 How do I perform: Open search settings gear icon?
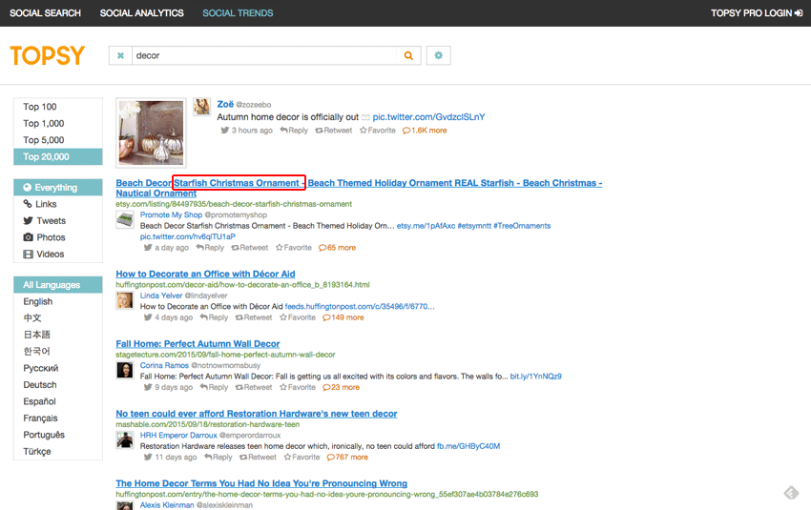[x=439, y=55]
